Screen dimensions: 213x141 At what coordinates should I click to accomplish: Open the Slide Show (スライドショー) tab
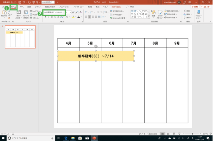coord(79,7)
